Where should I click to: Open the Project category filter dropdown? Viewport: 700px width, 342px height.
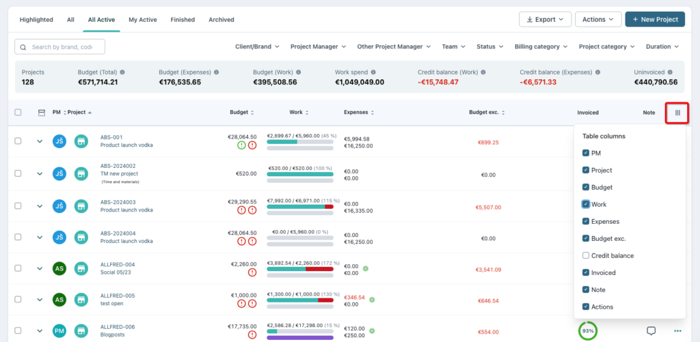(607, 46)
